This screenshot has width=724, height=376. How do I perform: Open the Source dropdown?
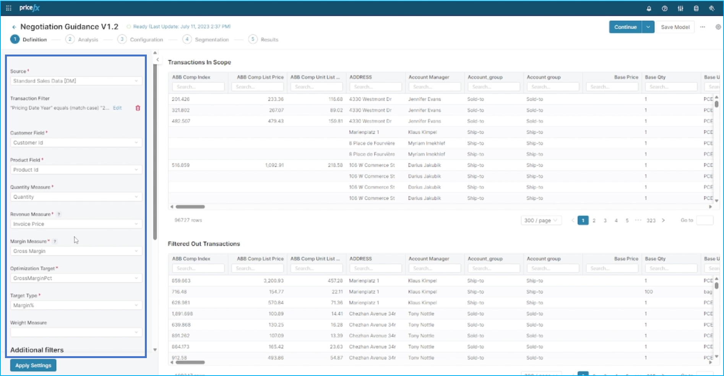[76, 81]
